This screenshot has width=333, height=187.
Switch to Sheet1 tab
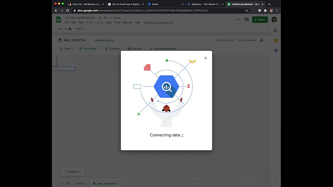[x=80, y=184]
